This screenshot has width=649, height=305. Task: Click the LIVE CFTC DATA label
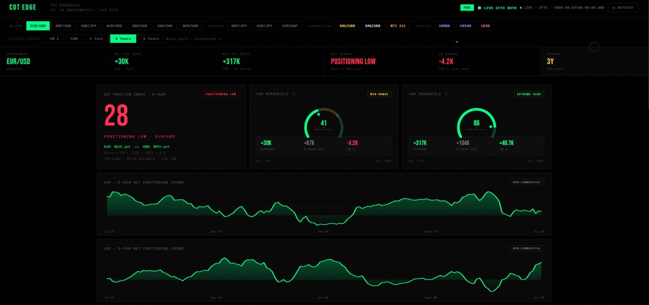[x=500, y=7]
